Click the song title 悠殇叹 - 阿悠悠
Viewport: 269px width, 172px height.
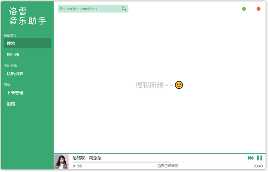pos(87,158)
